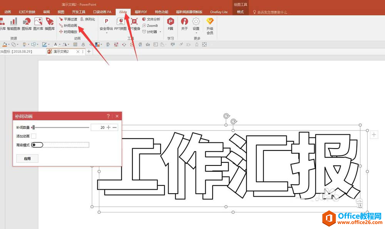Expand the 设置 settings dropdown
The height and width of the screenshot is (229, 385).
(196, 33)
